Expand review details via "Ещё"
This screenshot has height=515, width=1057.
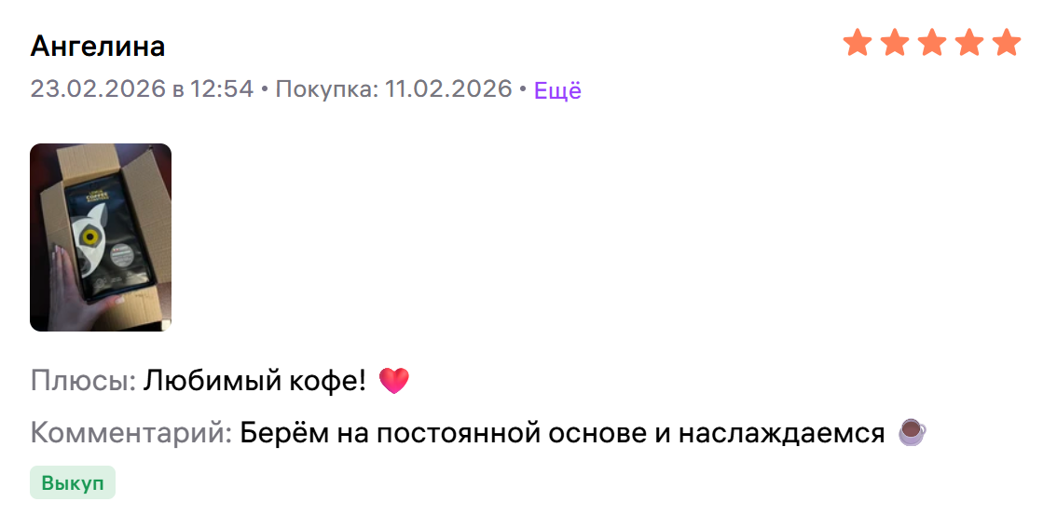(x=557, y=90)
